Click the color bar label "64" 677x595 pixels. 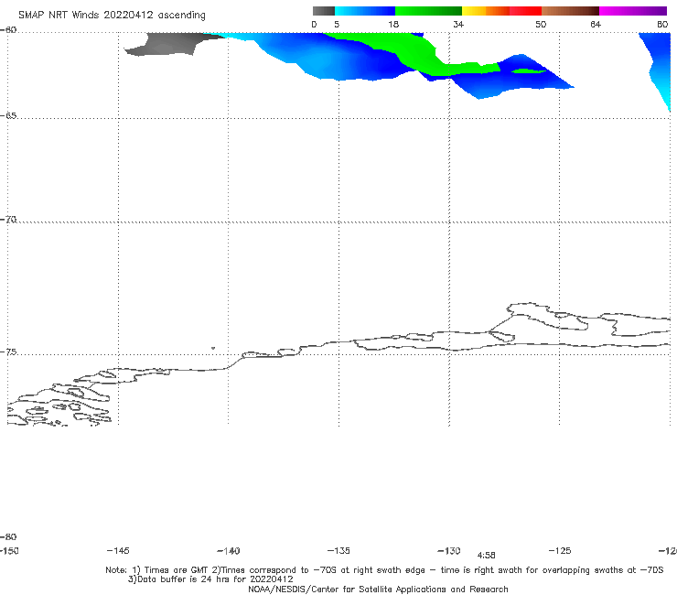point(596,24)
